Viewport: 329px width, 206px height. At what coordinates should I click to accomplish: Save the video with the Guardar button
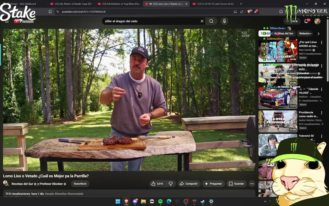coord(236,184)
